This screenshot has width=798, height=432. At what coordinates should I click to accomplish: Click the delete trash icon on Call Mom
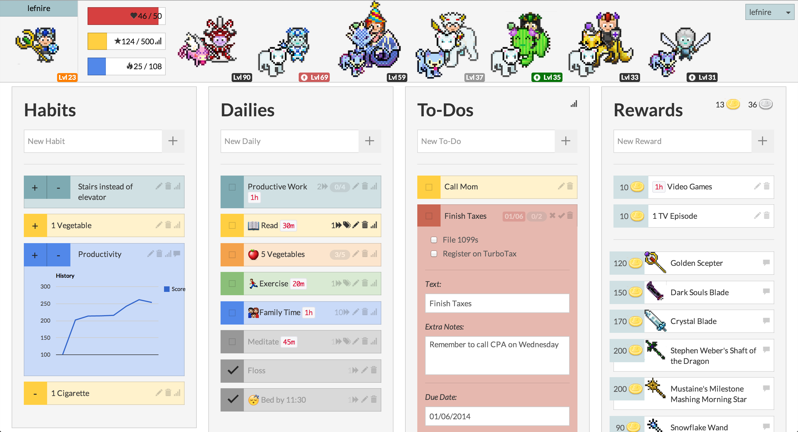(x=570, y=186)
